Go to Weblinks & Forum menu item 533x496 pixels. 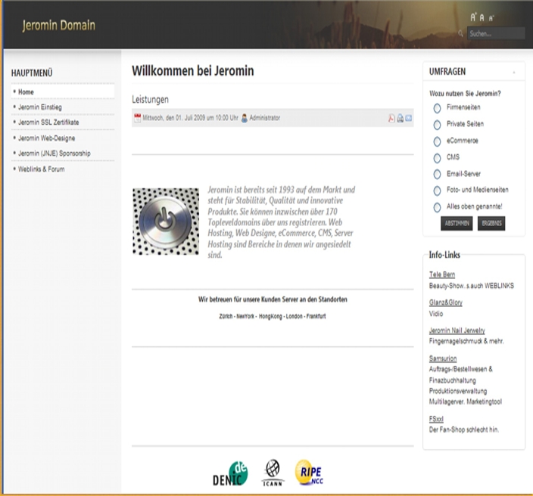pos(42,169)
